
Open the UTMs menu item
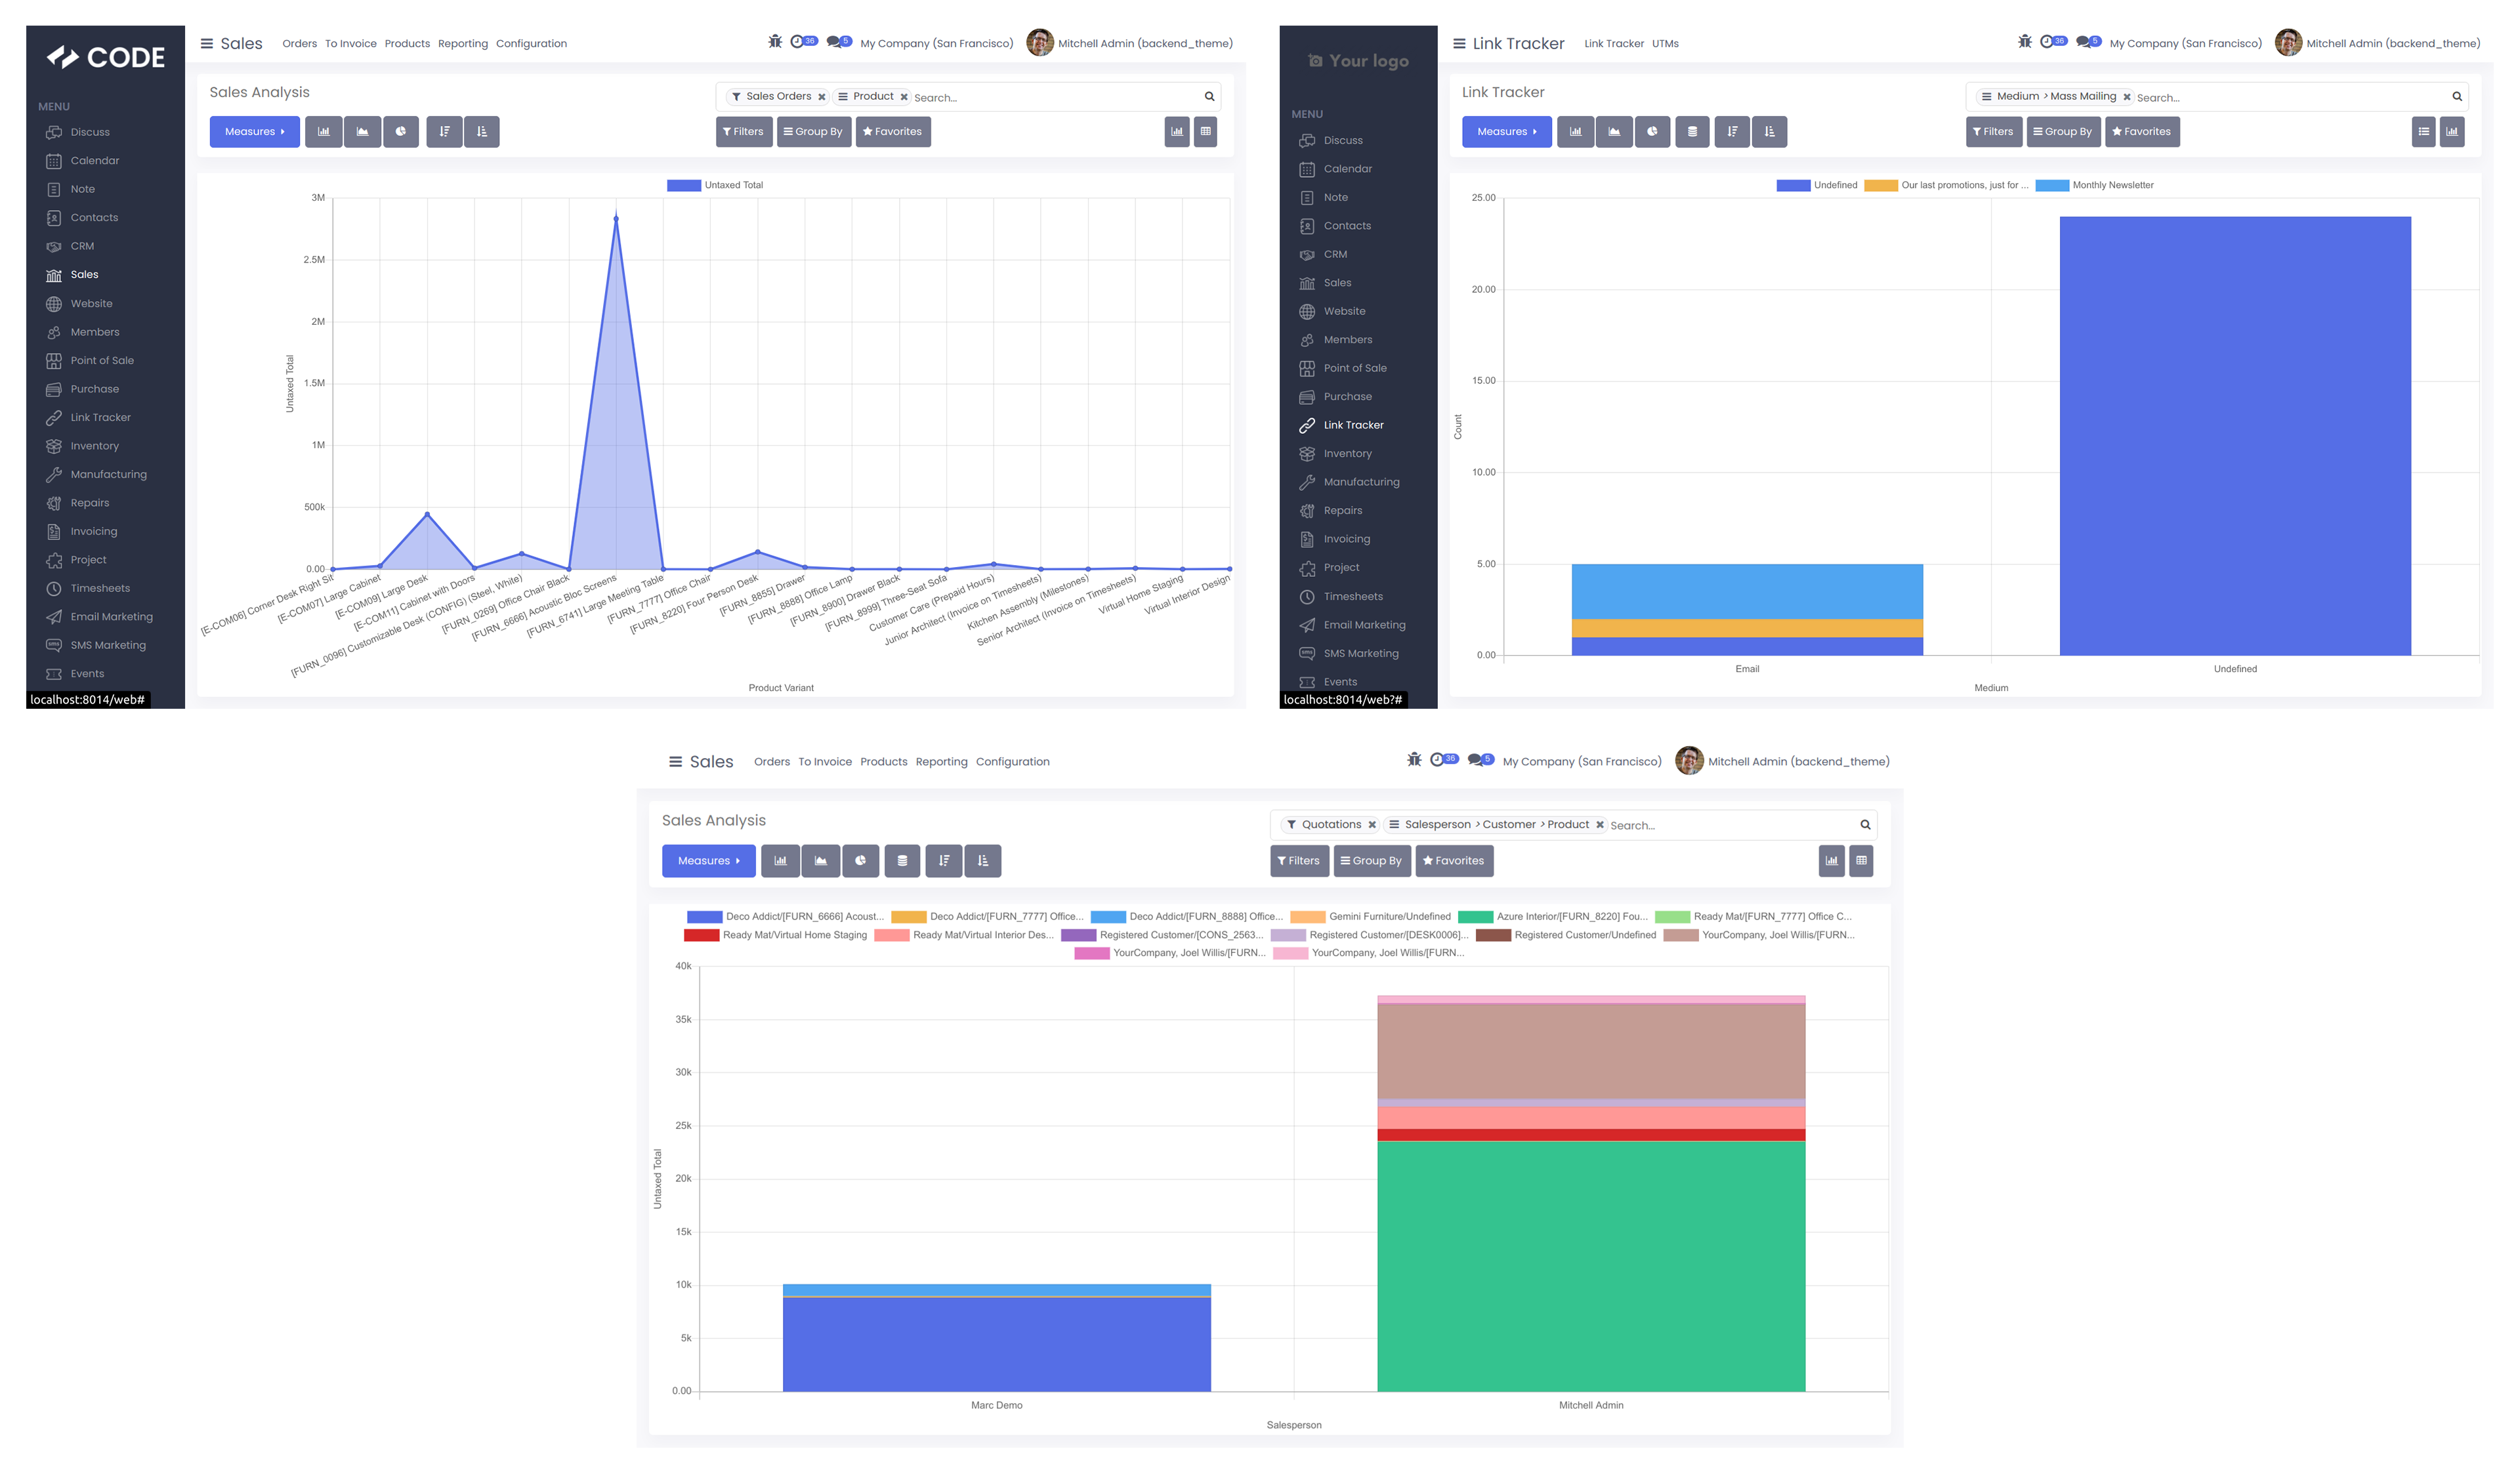(1665, 44)
